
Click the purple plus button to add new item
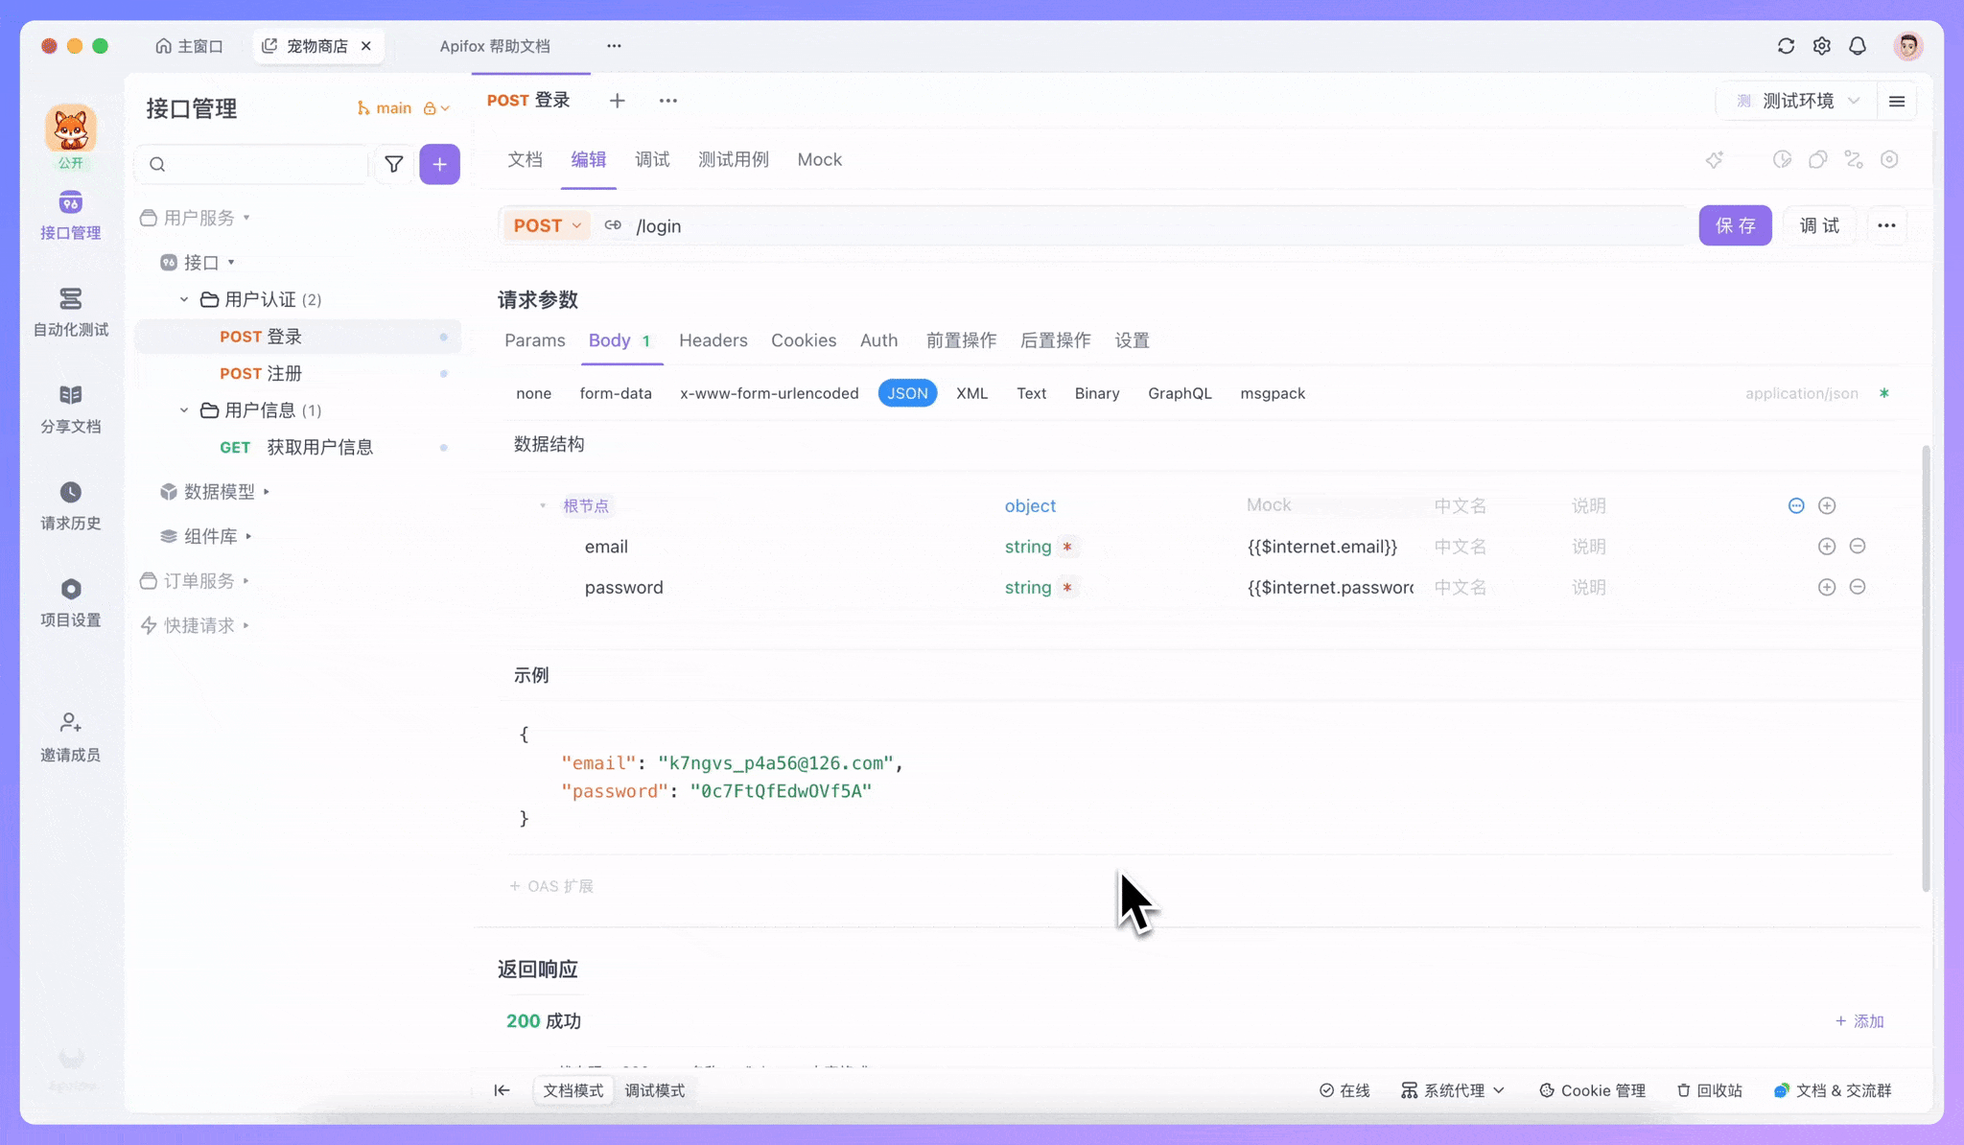(x=439, y=164)
